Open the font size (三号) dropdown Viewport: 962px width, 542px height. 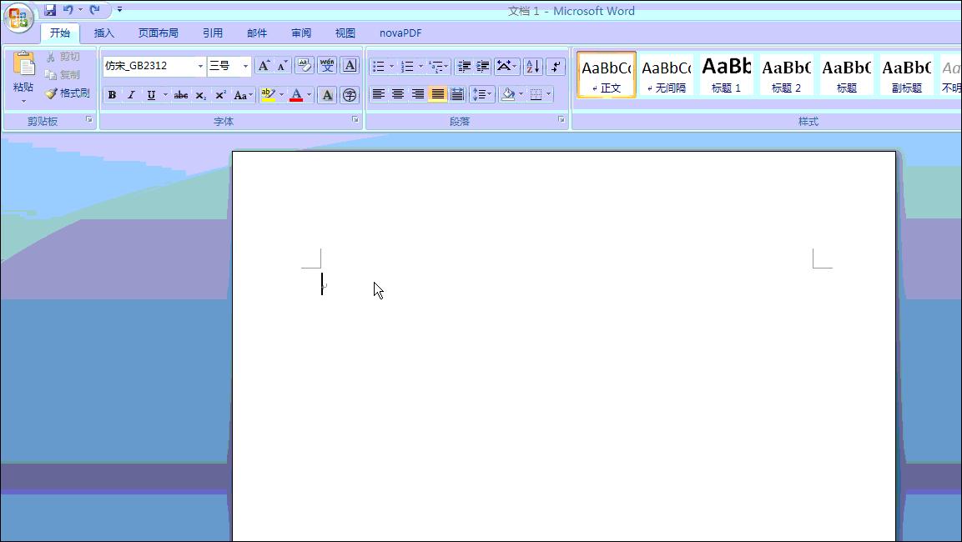[245, 66]
